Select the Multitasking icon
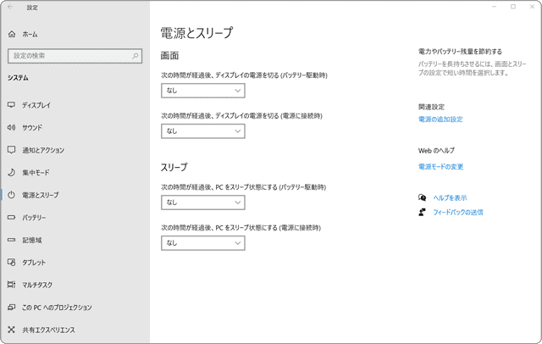 coord(11,285)
